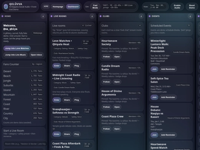Join the Winterlight Lantern Walk event

click(154, 69)
